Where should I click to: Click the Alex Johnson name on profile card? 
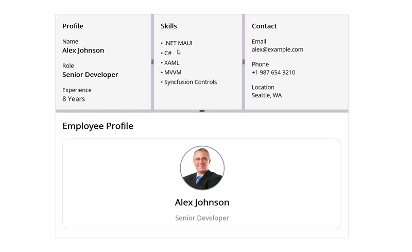[x=202, y=203]
